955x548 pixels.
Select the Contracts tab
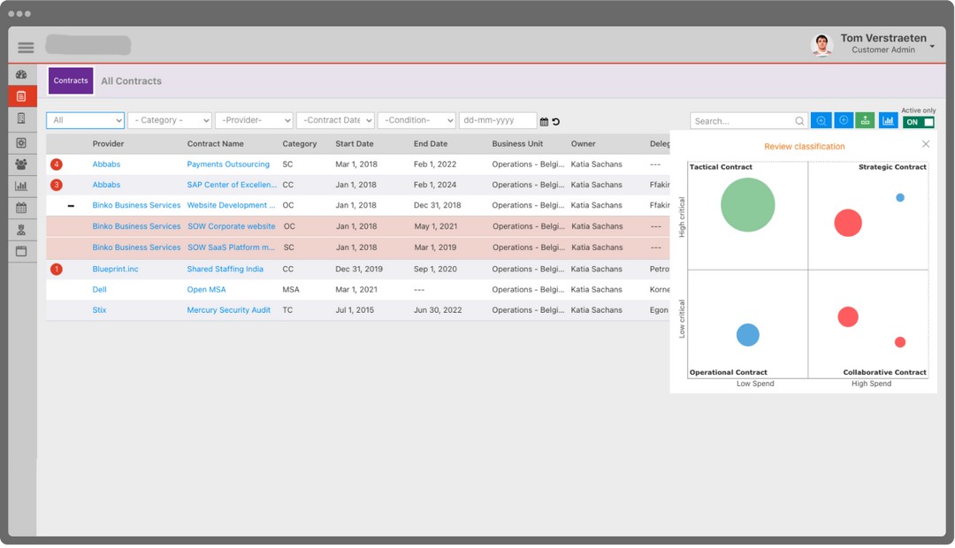[x=71, y=81]
